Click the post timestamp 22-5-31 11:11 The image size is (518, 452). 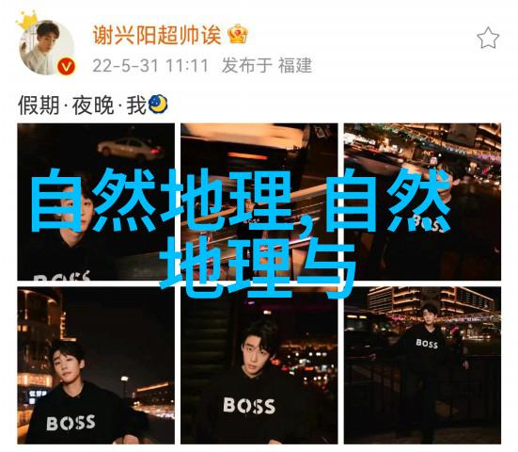pos(150,66)
